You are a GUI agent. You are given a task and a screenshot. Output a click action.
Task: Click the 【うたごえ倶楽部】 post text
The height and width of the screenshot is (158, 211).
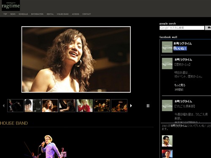coord(184,106)
